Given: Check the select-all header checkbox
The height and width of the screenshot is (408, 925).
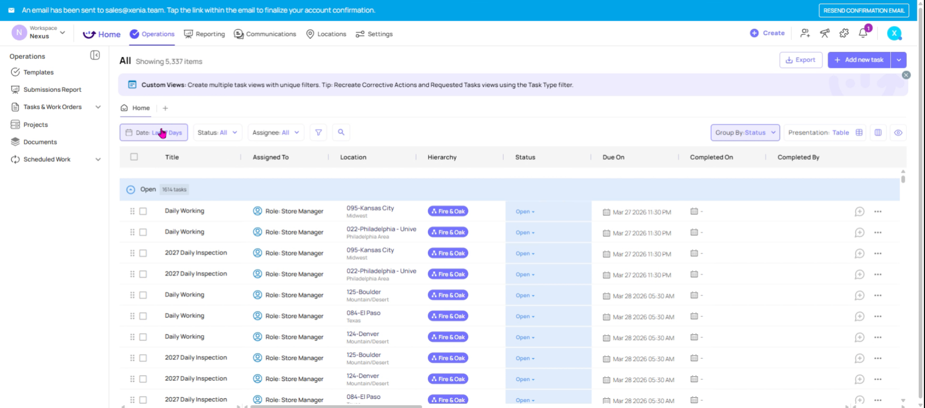Looking at the screenshot, I should coord(134,157).
